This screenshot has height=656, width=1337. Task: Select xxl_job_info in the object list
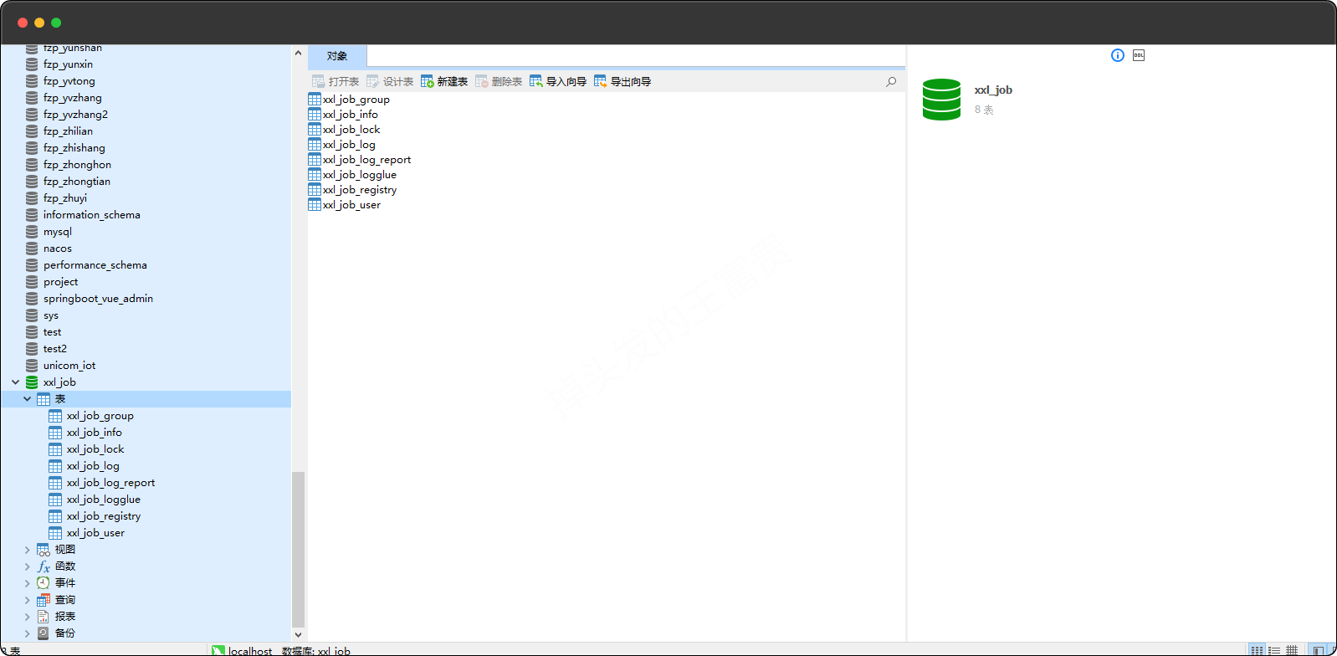[x=343, y=115]
